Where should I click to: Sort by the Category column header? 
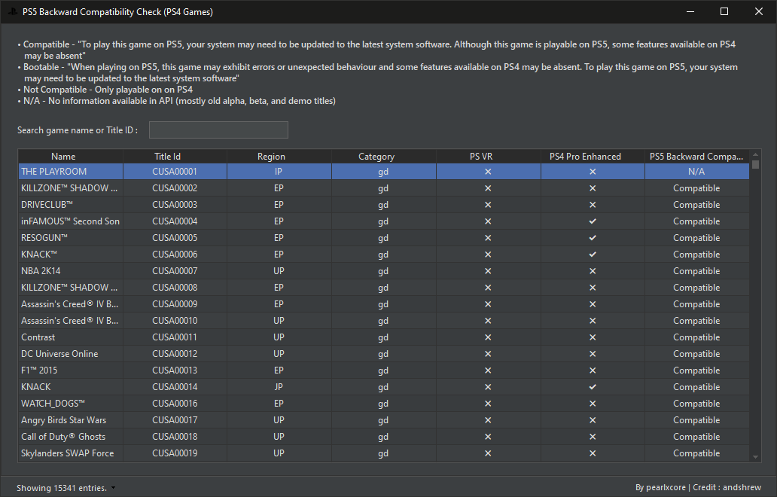[x=383, y=156]
